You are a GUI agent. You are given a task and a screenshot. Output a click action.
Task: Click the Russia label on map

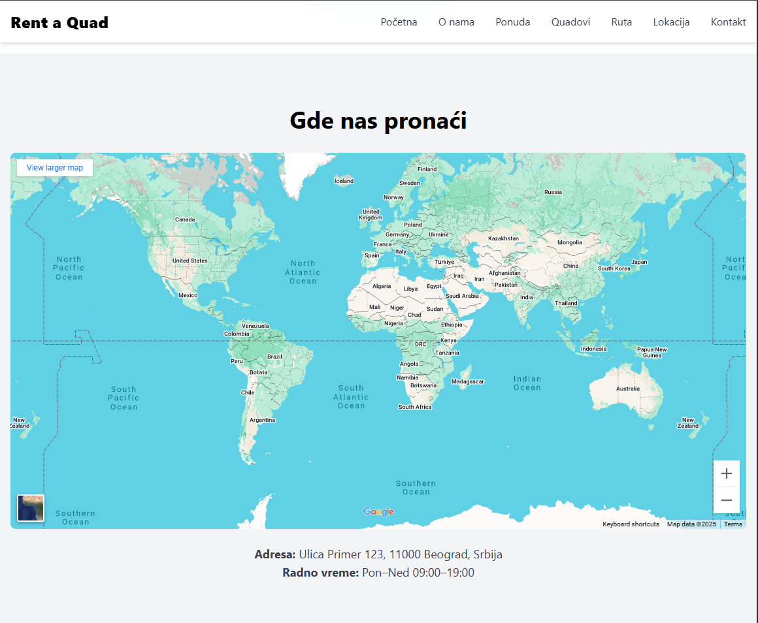tap(553, 192)
